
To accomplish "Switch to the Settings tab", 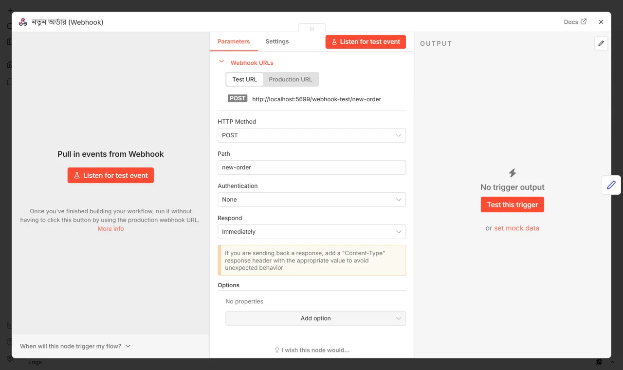I will [x=277, y=41].
